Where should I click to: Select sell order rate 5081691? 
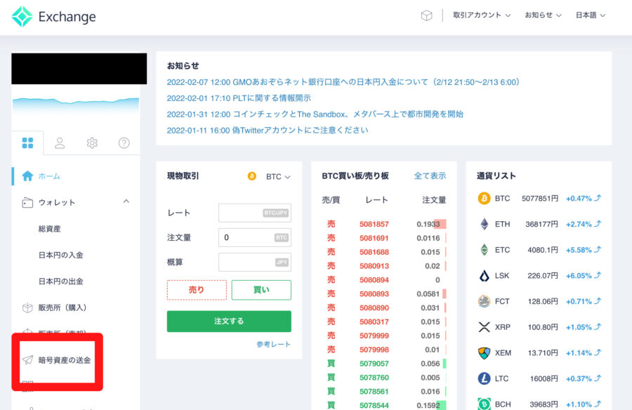[x=374, y=238]
